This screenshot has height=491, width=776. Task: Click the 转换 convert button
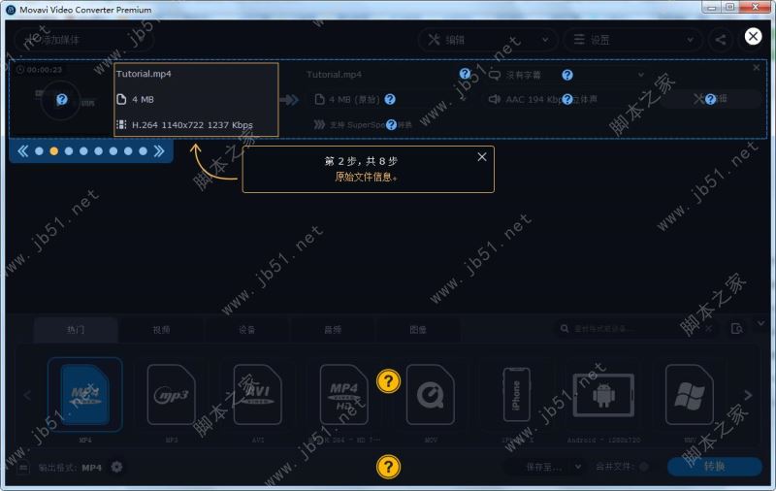coord(715,466)
